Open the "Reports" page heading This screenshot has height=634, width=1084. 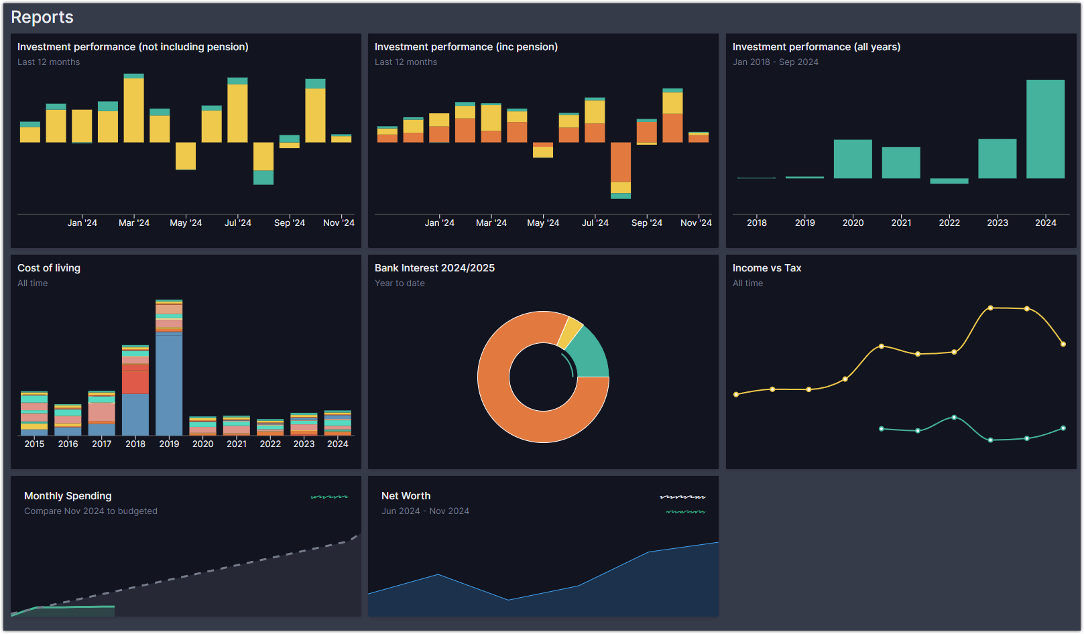point(42,17)
